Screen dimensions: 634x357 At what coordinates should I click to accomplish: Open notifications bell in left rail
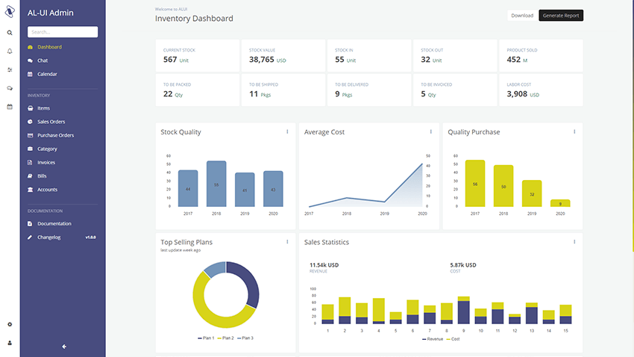click(10, 51)
